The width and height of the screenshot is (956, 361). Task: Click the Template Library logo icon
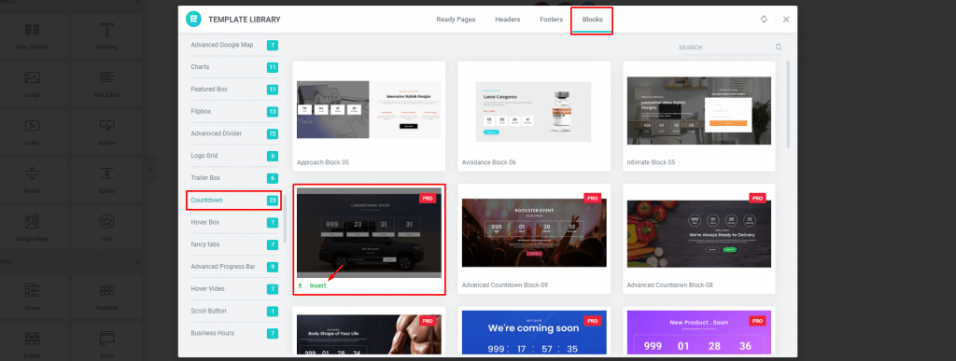(x=193, y=19)
